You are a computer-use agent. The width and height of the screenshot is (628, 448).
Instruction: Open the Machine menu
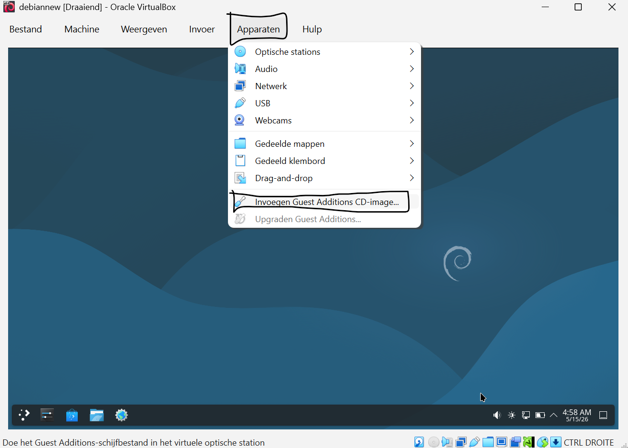coord(82,29)
